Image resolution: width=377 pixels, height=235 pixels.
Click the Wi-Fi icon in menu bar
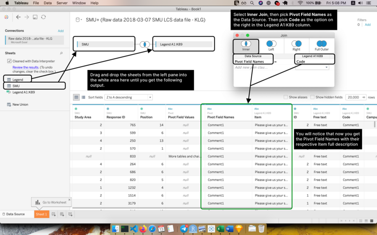coord(300,3)
